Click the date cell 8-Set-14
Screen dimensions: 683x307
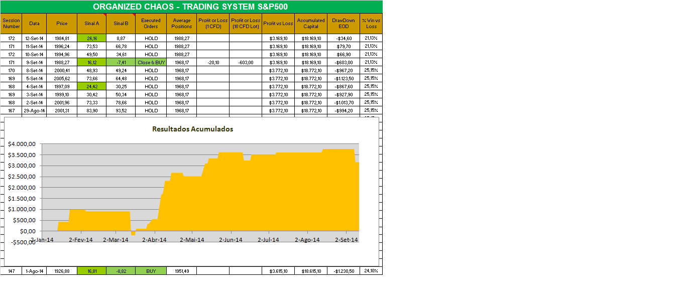35,70
